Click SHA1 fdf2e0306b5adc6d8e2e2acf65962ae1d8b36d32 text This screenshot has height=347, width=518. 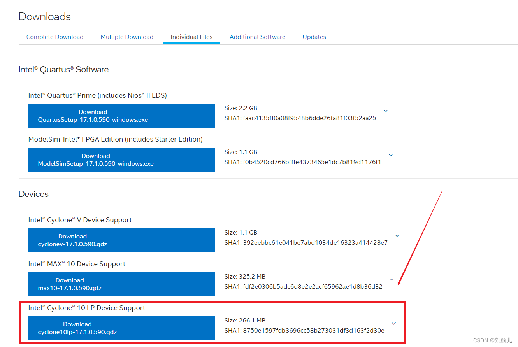[x=303, y=287]
